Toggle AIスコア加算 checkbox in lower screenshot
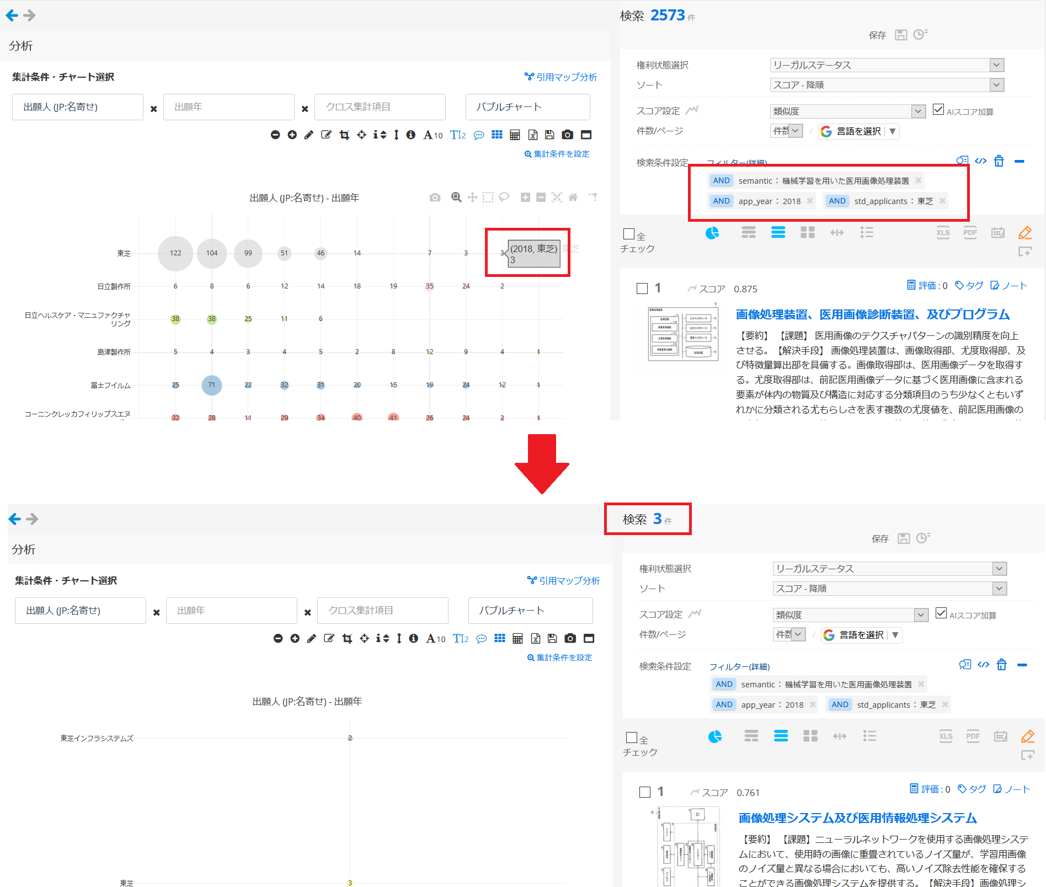This screenshot has height=887, width=1046. 941,613
